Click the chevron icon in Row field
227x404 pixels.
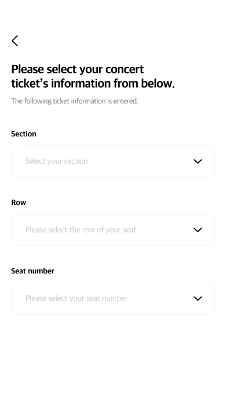tap(197, 230)
